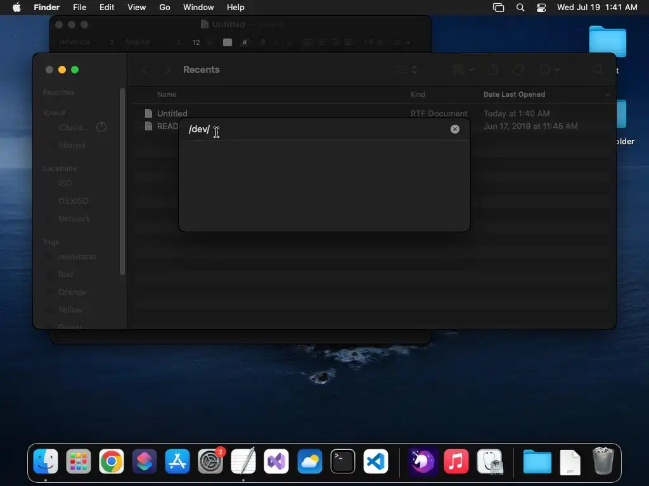Select the top desktop folder icon
The image size is (649, 486).
pos(607,41)
